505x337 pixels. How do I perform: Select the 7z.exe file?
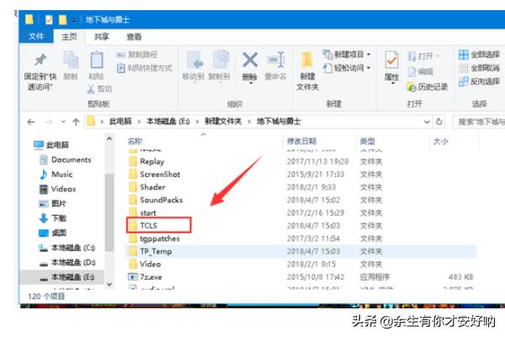coord(152,276)
